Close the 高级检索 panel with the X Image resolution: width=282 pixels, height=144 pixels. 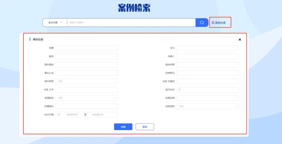(x=240, y=40)
